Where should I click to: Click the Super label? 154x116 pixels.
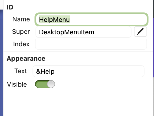click(21, 32)
